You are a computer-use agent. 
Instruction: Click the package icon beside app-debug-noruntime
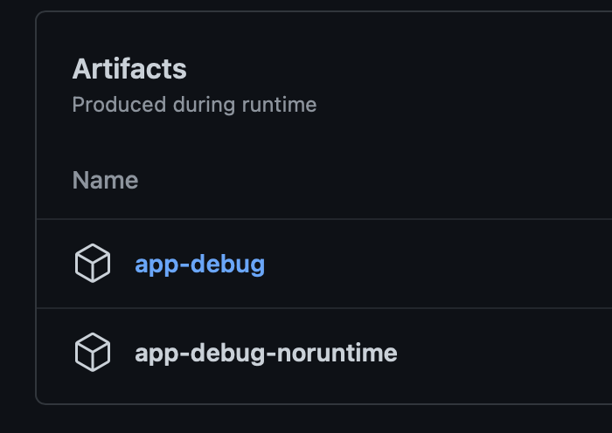pos(93,353)
